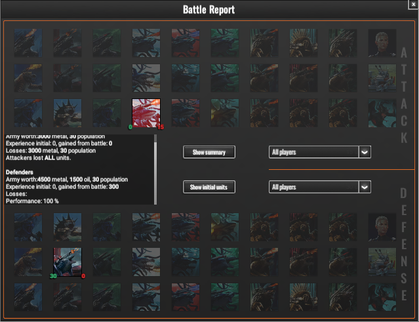The height and width of the screenshot is (322, 419).
Task: Select highlighted red attack unit showing 0 and 15
Action: (146, 113)
